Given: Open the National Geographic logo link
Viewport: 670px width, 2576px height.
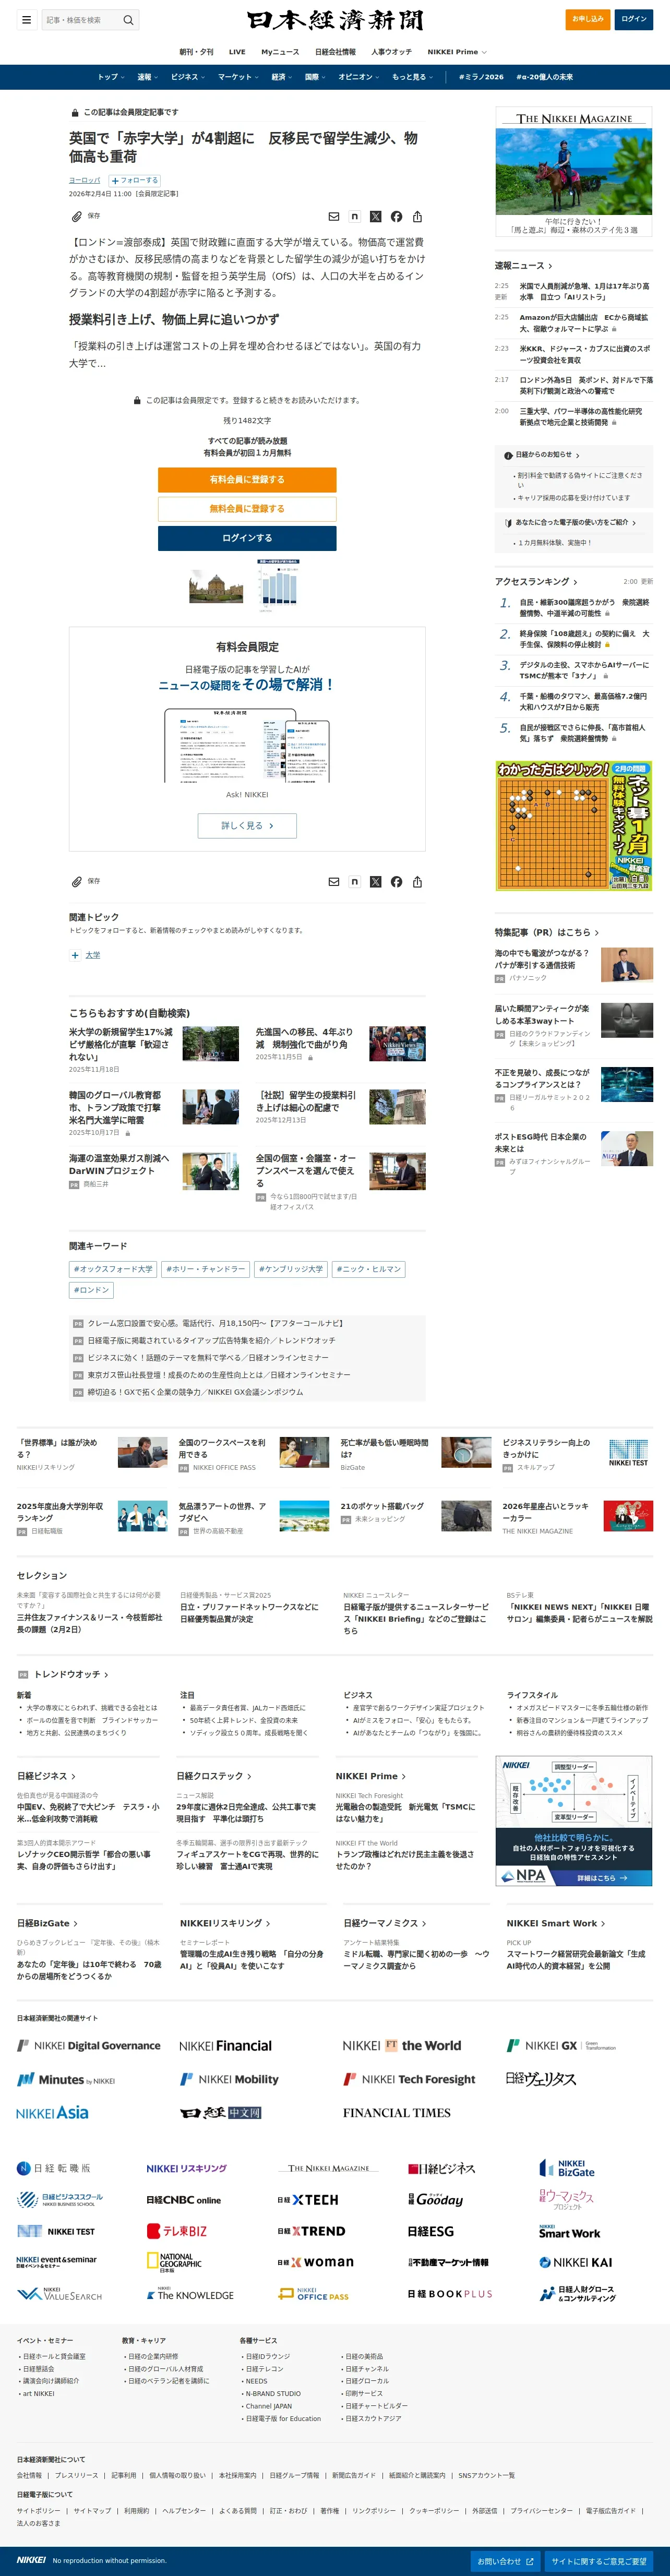Looking at the screenshot, I should 174,2262.
